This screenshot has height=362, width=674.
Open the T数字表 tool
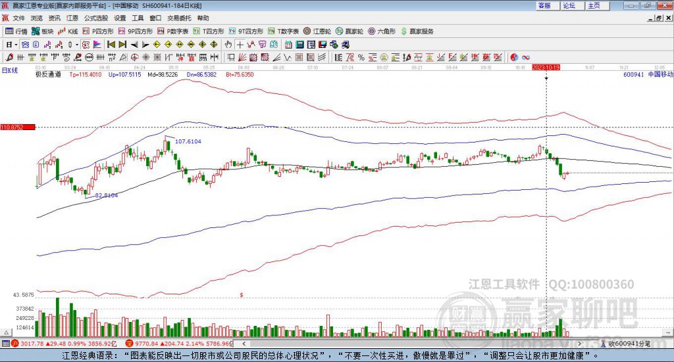tap(283, 32)
